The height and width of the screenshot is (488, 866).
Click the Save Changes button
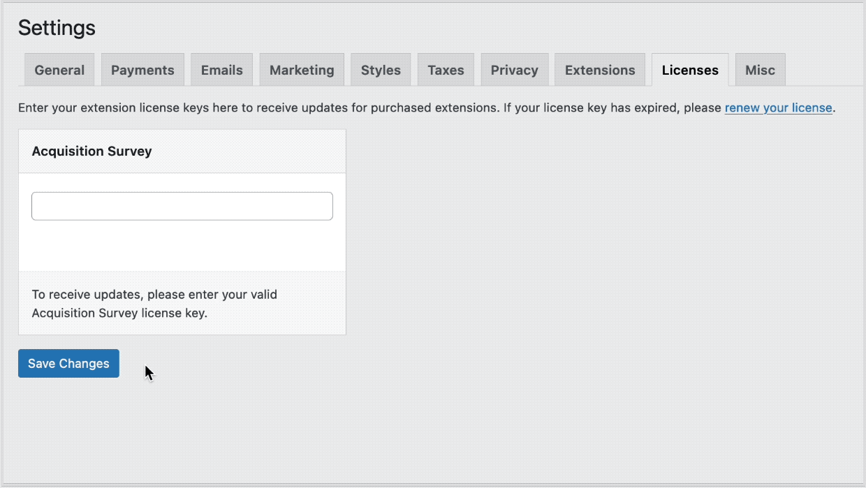[x=68, y=363]
